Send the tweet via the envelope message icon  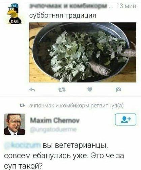click(x=119, y=90)
